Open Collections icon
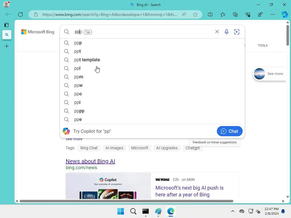Screen dimensions: 291x218 [235, 14]
